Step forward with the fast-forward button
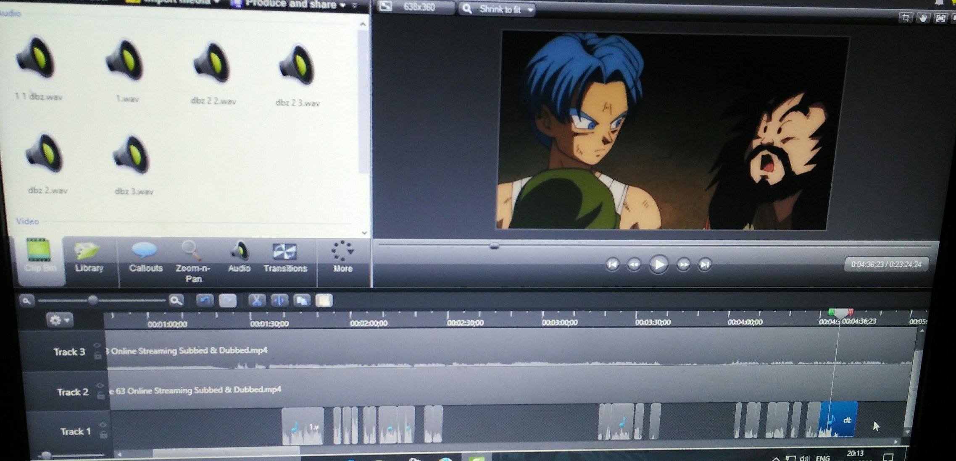 [x=683, y=265]
